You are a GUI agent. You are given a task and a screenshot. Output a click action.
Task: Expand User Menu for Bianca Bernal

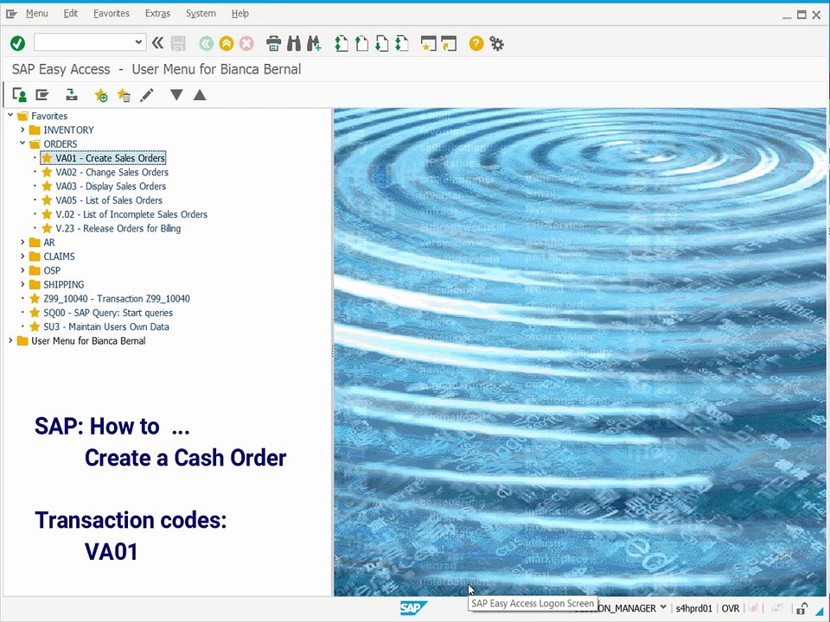click(x=10, y=340)
